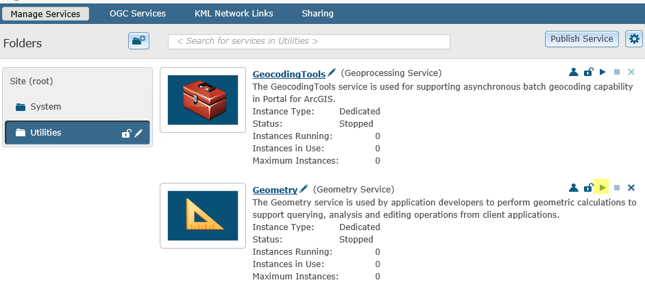Start the Geometry service with play icon

pos(603,188)
